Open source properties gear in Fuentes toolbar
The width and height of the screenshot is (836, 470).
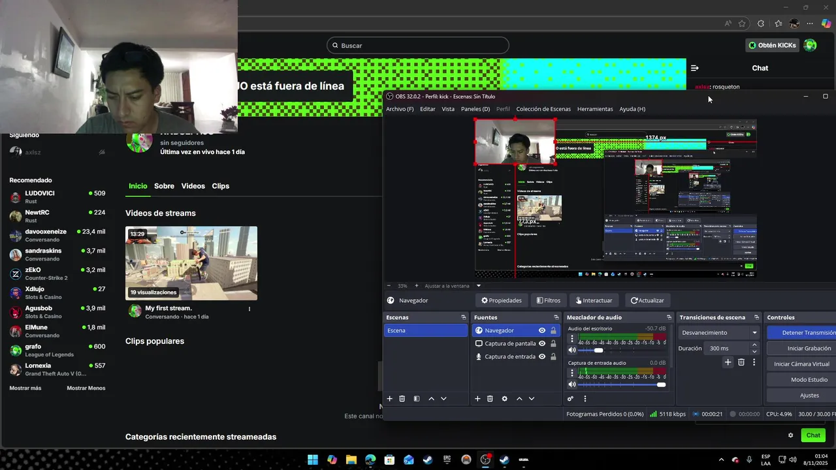504,399
